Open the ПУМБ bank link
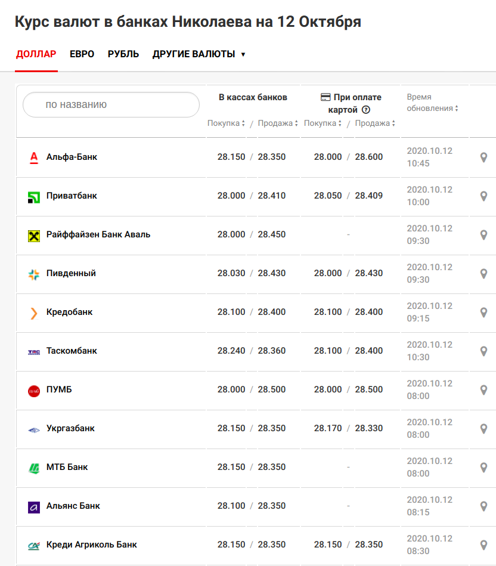Image resolution: width=496 pixels, height=566 pixels. tap(59, 389)
